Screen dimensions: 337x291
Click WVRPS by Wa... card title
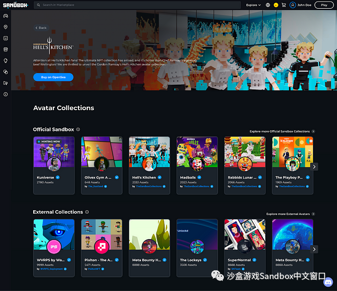click(x=51, y=260)
